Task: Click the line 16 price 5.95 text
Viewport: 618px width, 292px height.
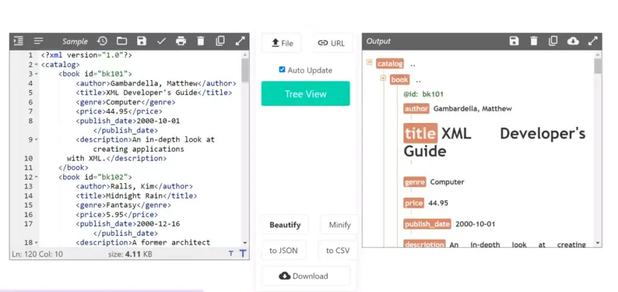Action: coord(116,214)
